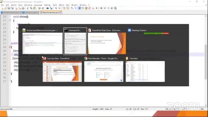208x117 pixels.
Task: Open the Folder as Workspace icon
Action: pyautogui.click(x=93, y=8)
